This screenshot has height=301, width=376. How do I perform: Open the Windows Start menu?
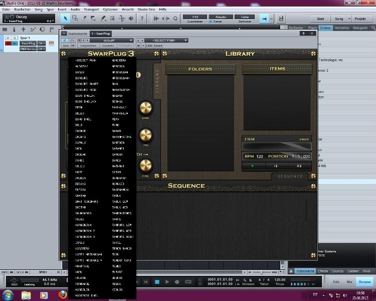click(8, 295)
